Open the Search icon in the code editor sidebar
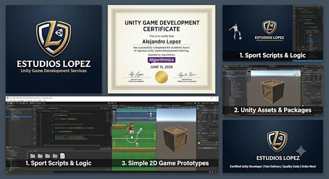This screenshot has height=179, width=329. 34,114
